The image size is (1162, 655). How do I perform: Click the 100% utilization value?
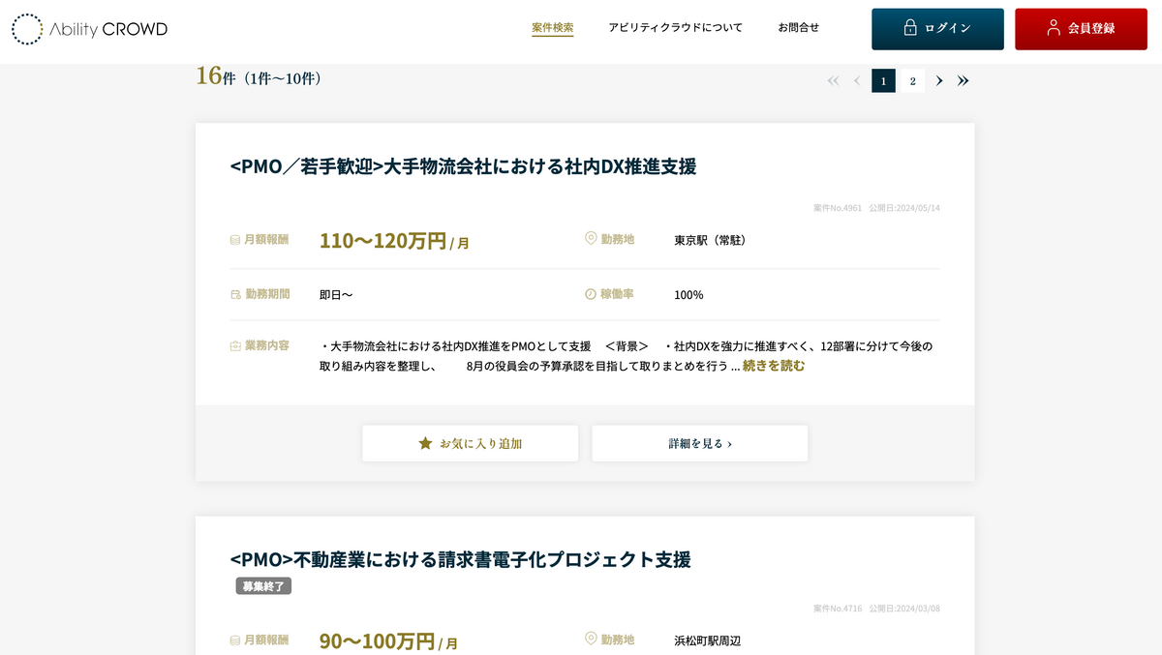tap(688, 294)
